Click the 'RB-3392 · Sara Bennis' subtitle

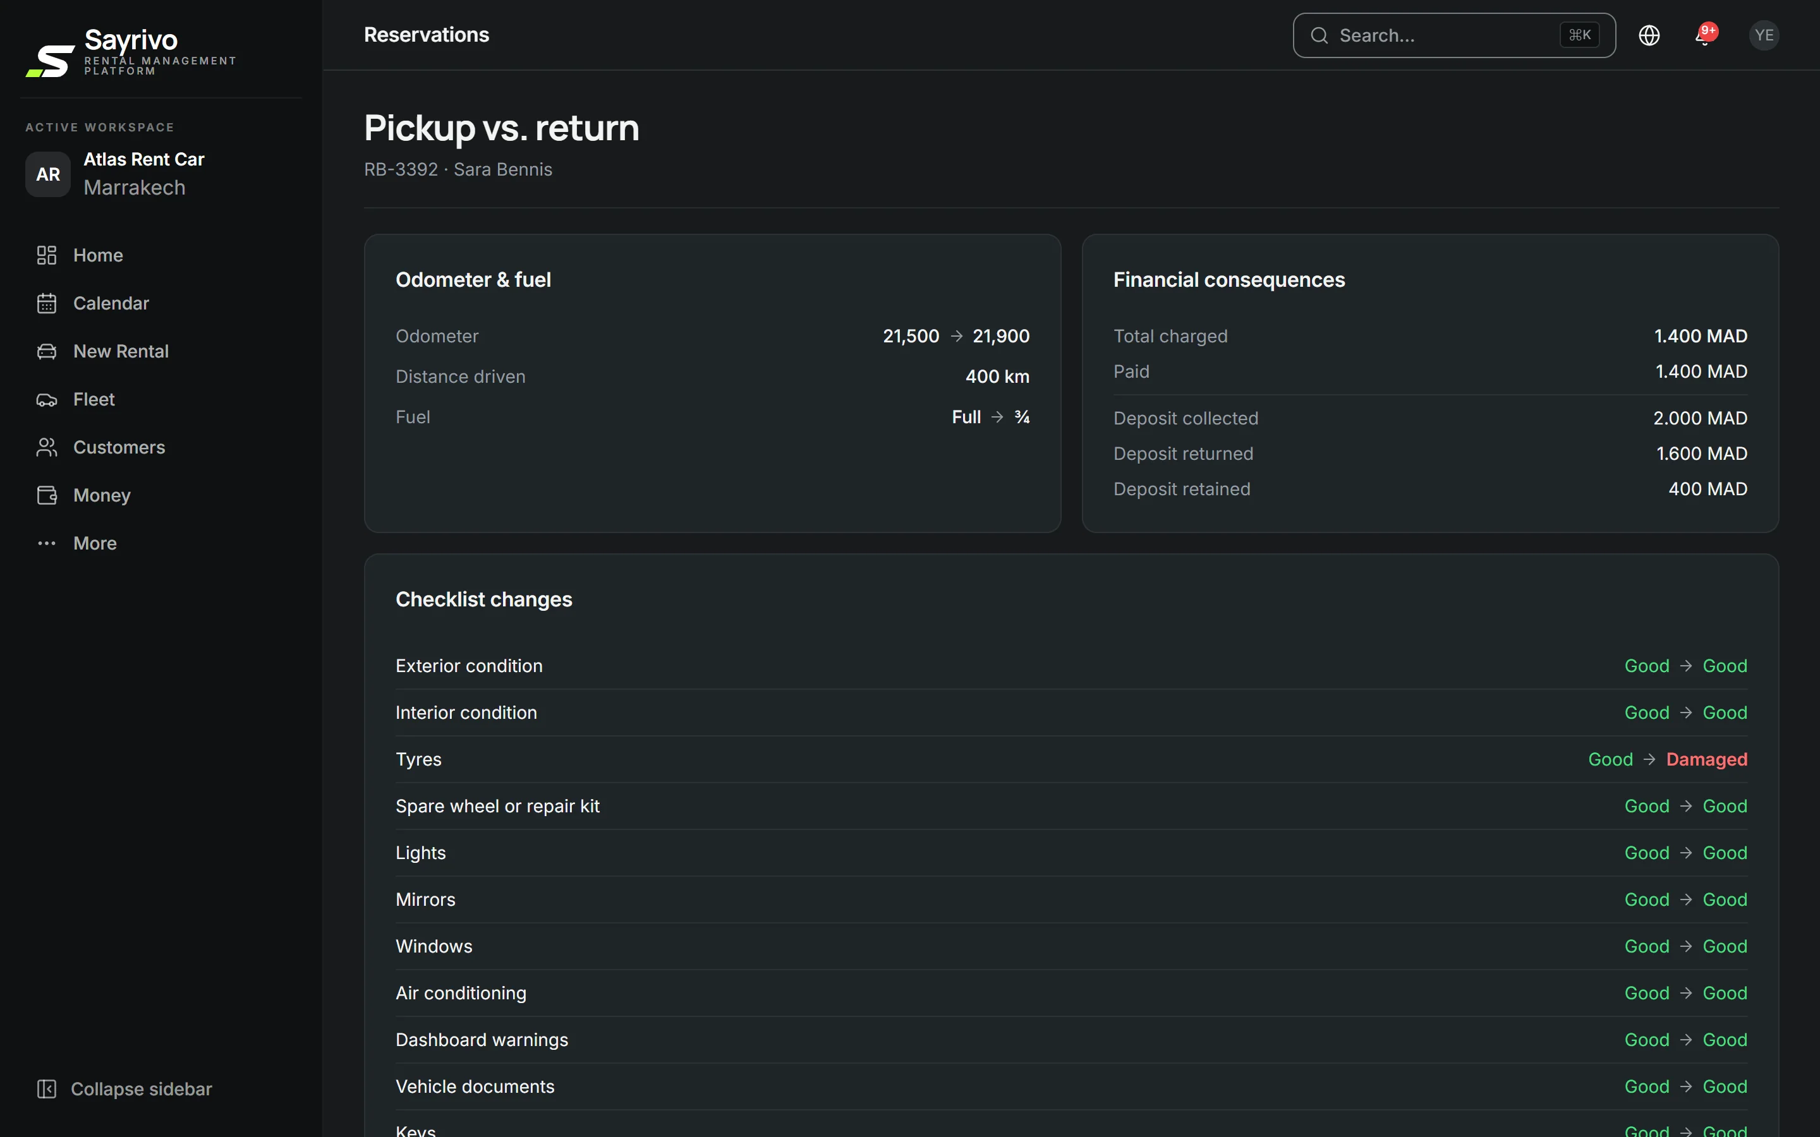tap(458, 169)
